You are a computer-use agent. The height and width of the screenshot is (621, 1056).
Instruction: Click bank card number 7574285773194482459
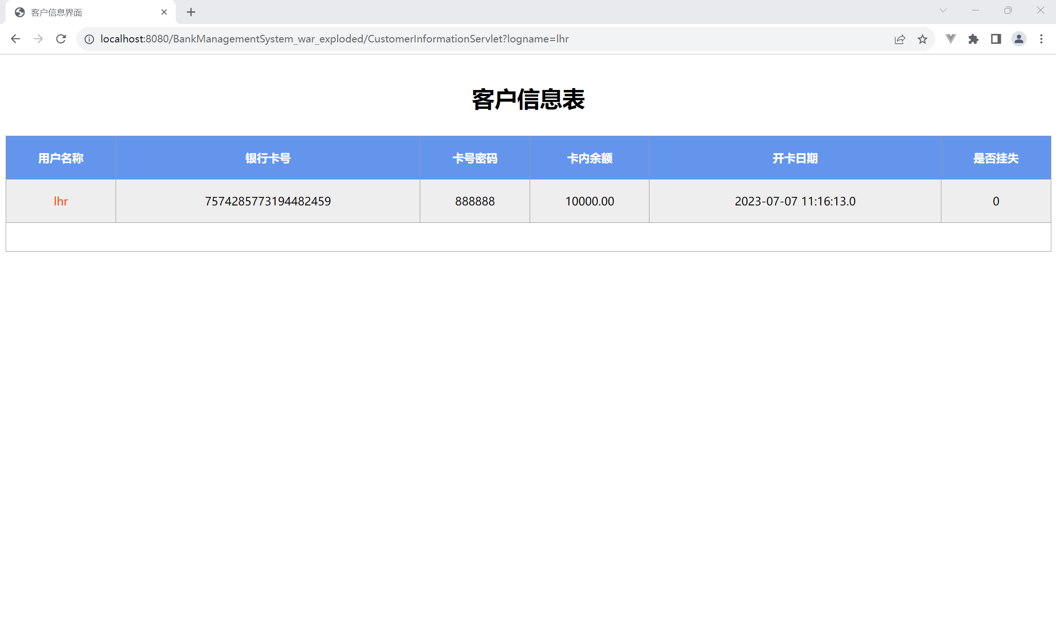[x=267, y=201]
